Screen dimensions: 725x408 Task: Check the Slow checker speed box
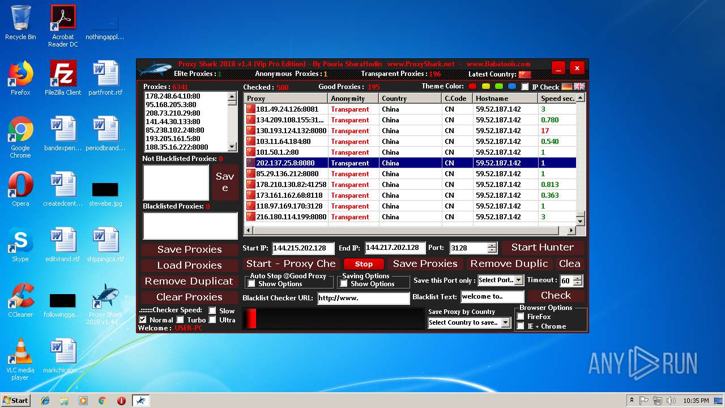(x=212, y=311)
